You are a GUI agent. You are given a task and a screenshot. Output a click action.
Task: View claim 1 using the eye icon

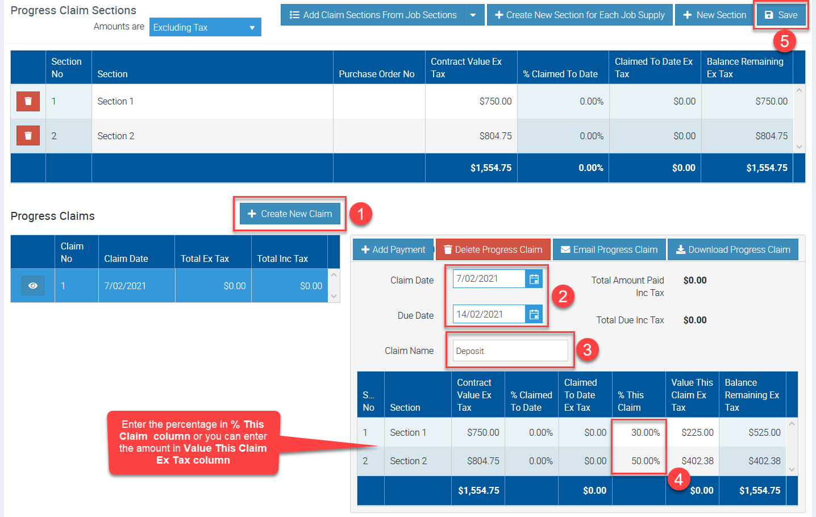33,286
